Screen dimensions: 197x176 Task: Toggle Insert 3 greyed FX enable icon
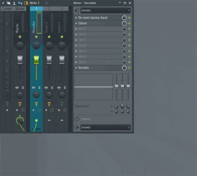pyautogui.click(x=62, y=104)
